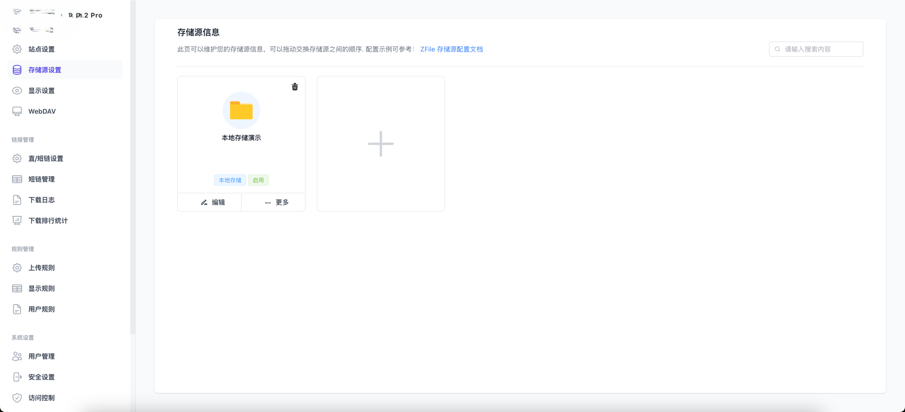905x412 pixels.
Task: Click the 上传规则 gear icon
Action: (17, 268)
